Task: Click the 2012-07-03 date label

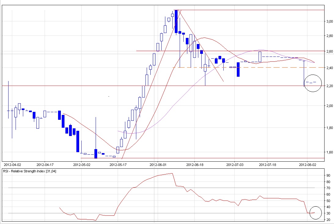Action: coord(235,164)
